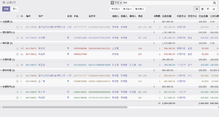Viewport: 219px width, 117px height.
Task: Click the 状态 group facet icon
Action: pos(113,3)
